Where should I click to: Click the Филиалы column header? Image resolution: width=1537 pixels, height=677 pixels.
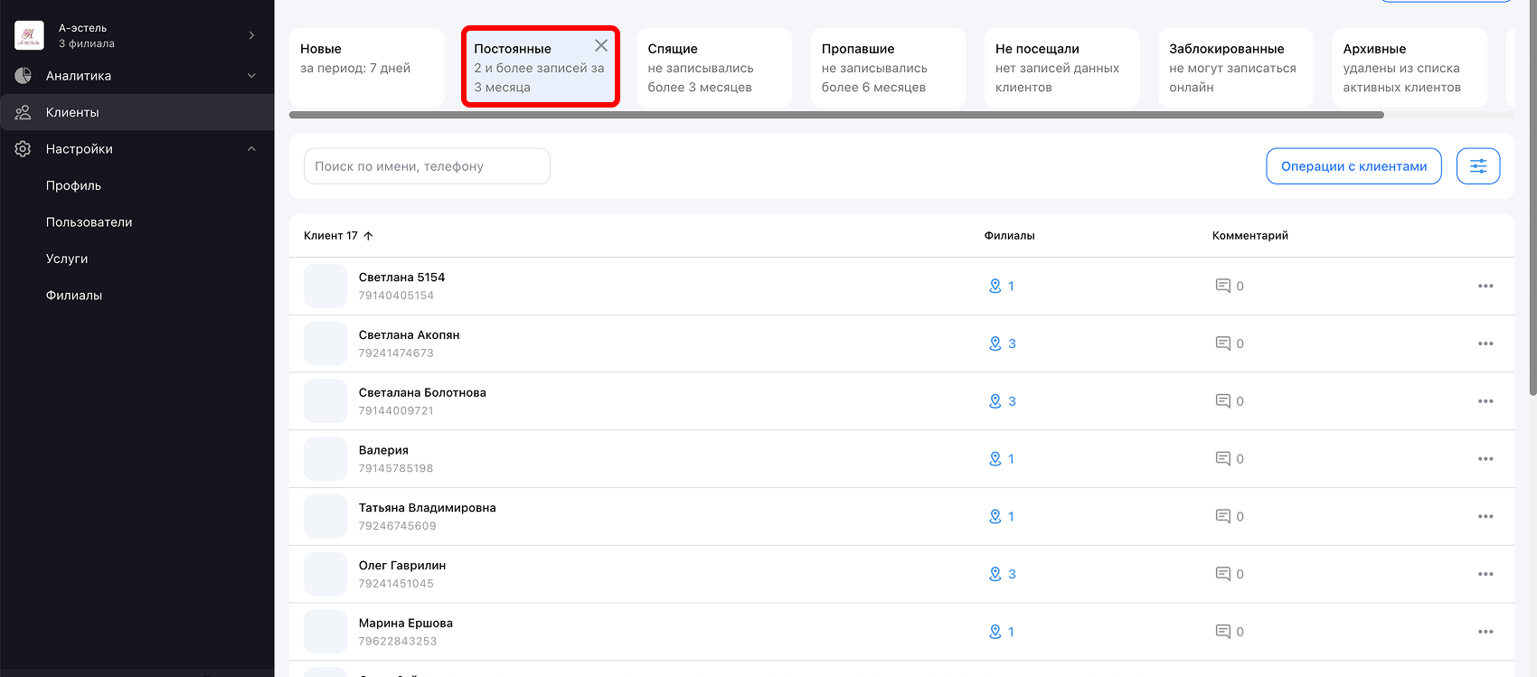click(x=1009, y=236)
